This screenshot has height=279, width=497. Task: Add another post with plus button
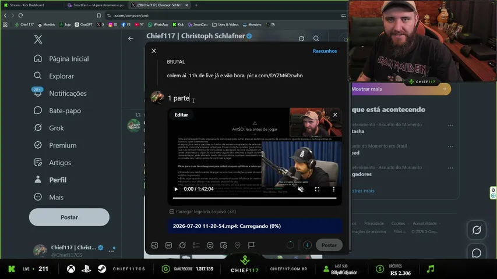307,245
